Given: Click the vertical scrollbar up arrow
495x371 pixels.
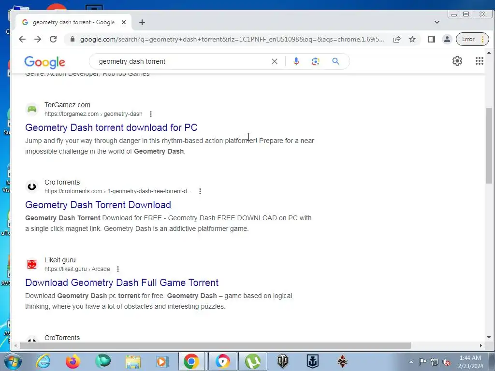Looking at the screenshot, I should click(x=489, y=53).
